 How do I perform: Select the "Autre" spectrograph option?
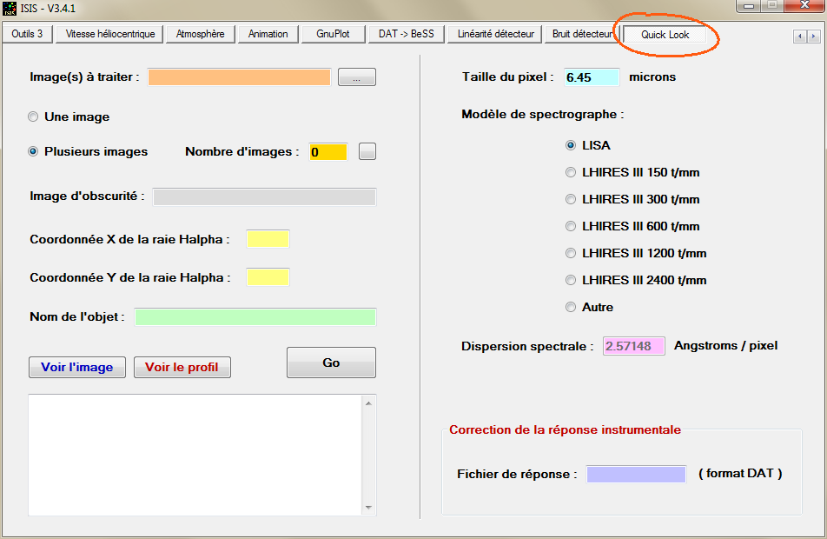[571, 307]
